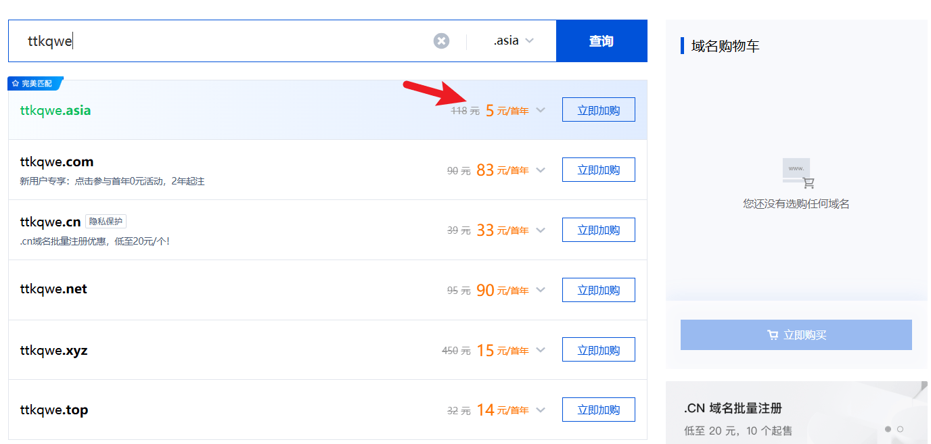Expand price options for ttkqwe.asia

[540, 111]
